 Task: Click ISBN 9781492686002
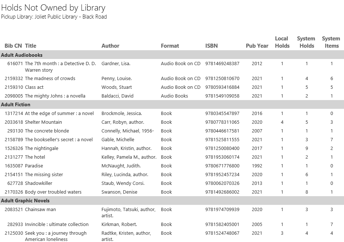coord(222,192)
